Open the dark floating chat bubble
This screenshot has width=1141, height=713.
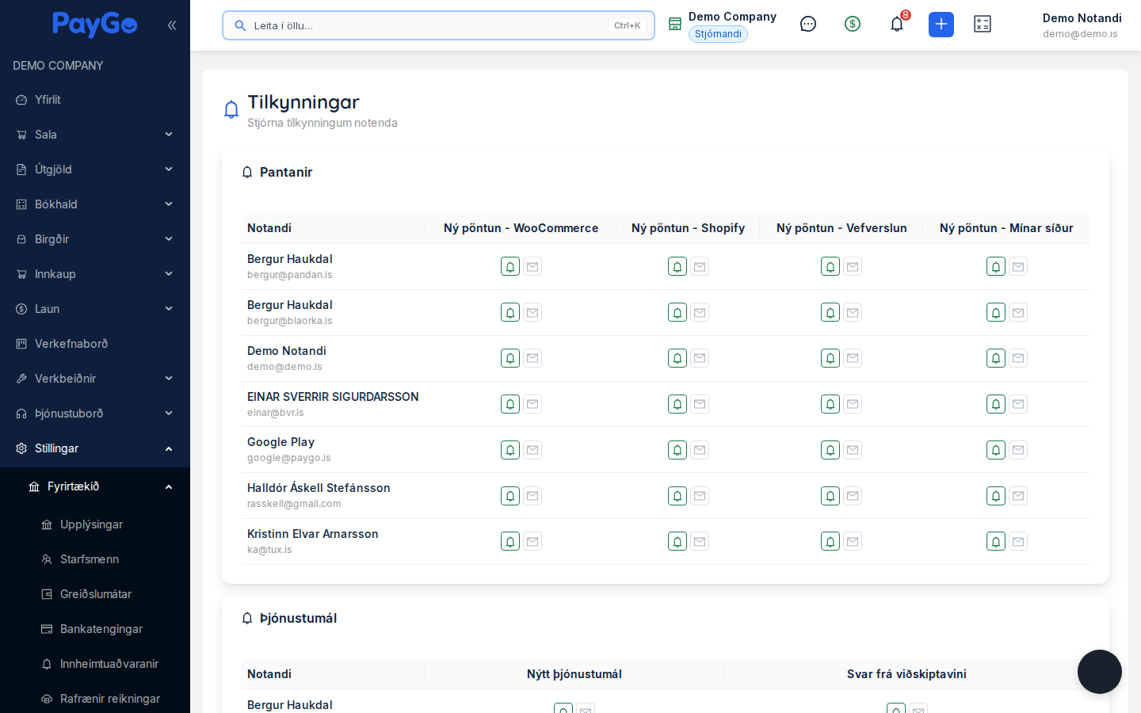pos(1100,672)
